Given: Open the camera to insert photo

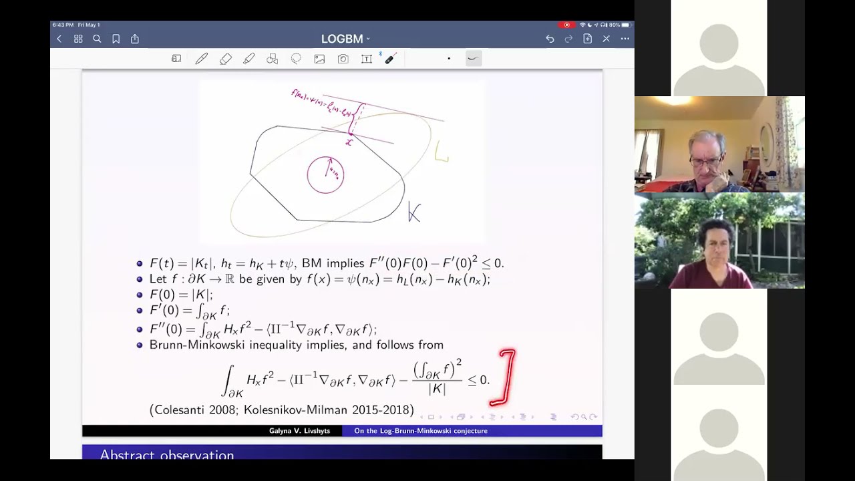Looking at the screenshot, I should click(343, 59).
